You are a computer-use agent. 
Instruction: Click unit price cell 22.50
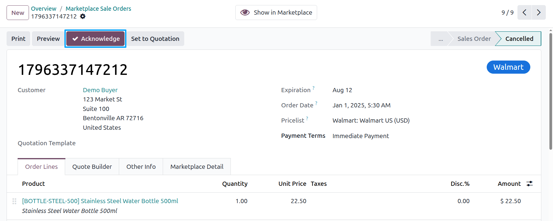[299, 201]
